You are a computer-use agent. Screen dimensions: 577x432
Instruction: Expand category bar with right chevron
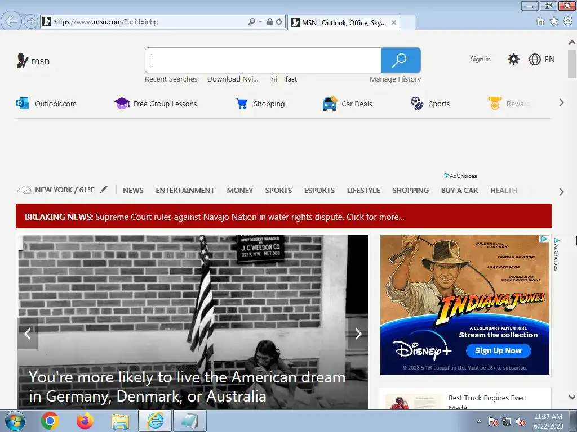pyautogui.click(x=561, y=191)
